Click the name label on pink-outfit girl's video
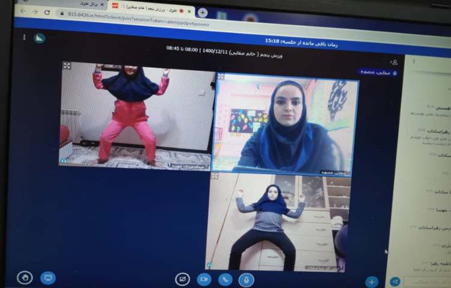The height and width of the screenshot is (288, 451). click(x=189, y=166)
